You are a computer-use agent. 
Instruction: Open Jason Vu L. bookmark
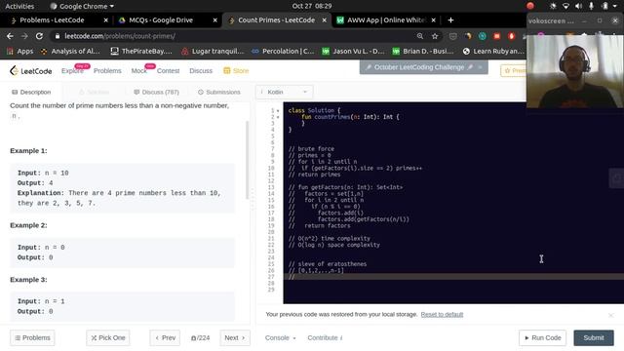tap(353, 52)
